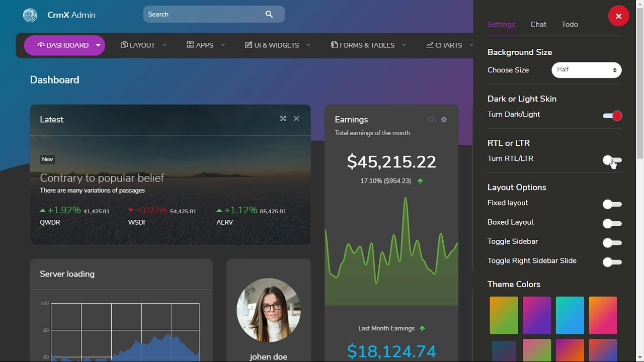Toggle the Dark/Light skin switch
644x362 pixels.
pyautogui.click(x=612, y=116)
